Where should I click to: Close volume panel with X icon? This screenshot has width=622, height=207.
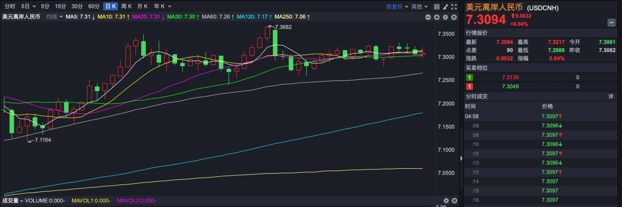(x=454, y=201)
